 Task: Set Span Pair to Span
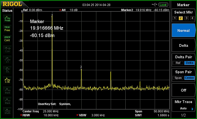178,78
